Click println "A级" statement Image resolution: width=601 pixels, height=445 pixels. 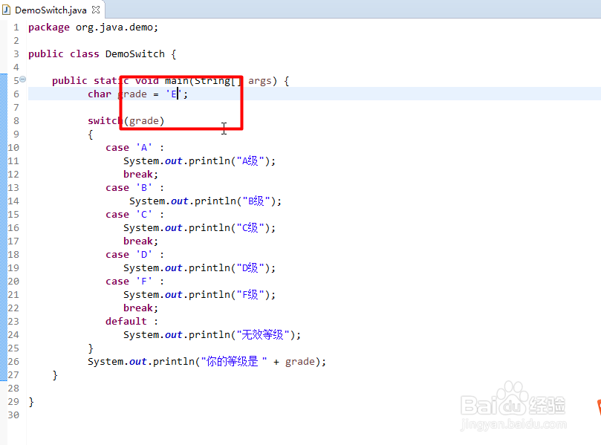[x=199, y=161]
